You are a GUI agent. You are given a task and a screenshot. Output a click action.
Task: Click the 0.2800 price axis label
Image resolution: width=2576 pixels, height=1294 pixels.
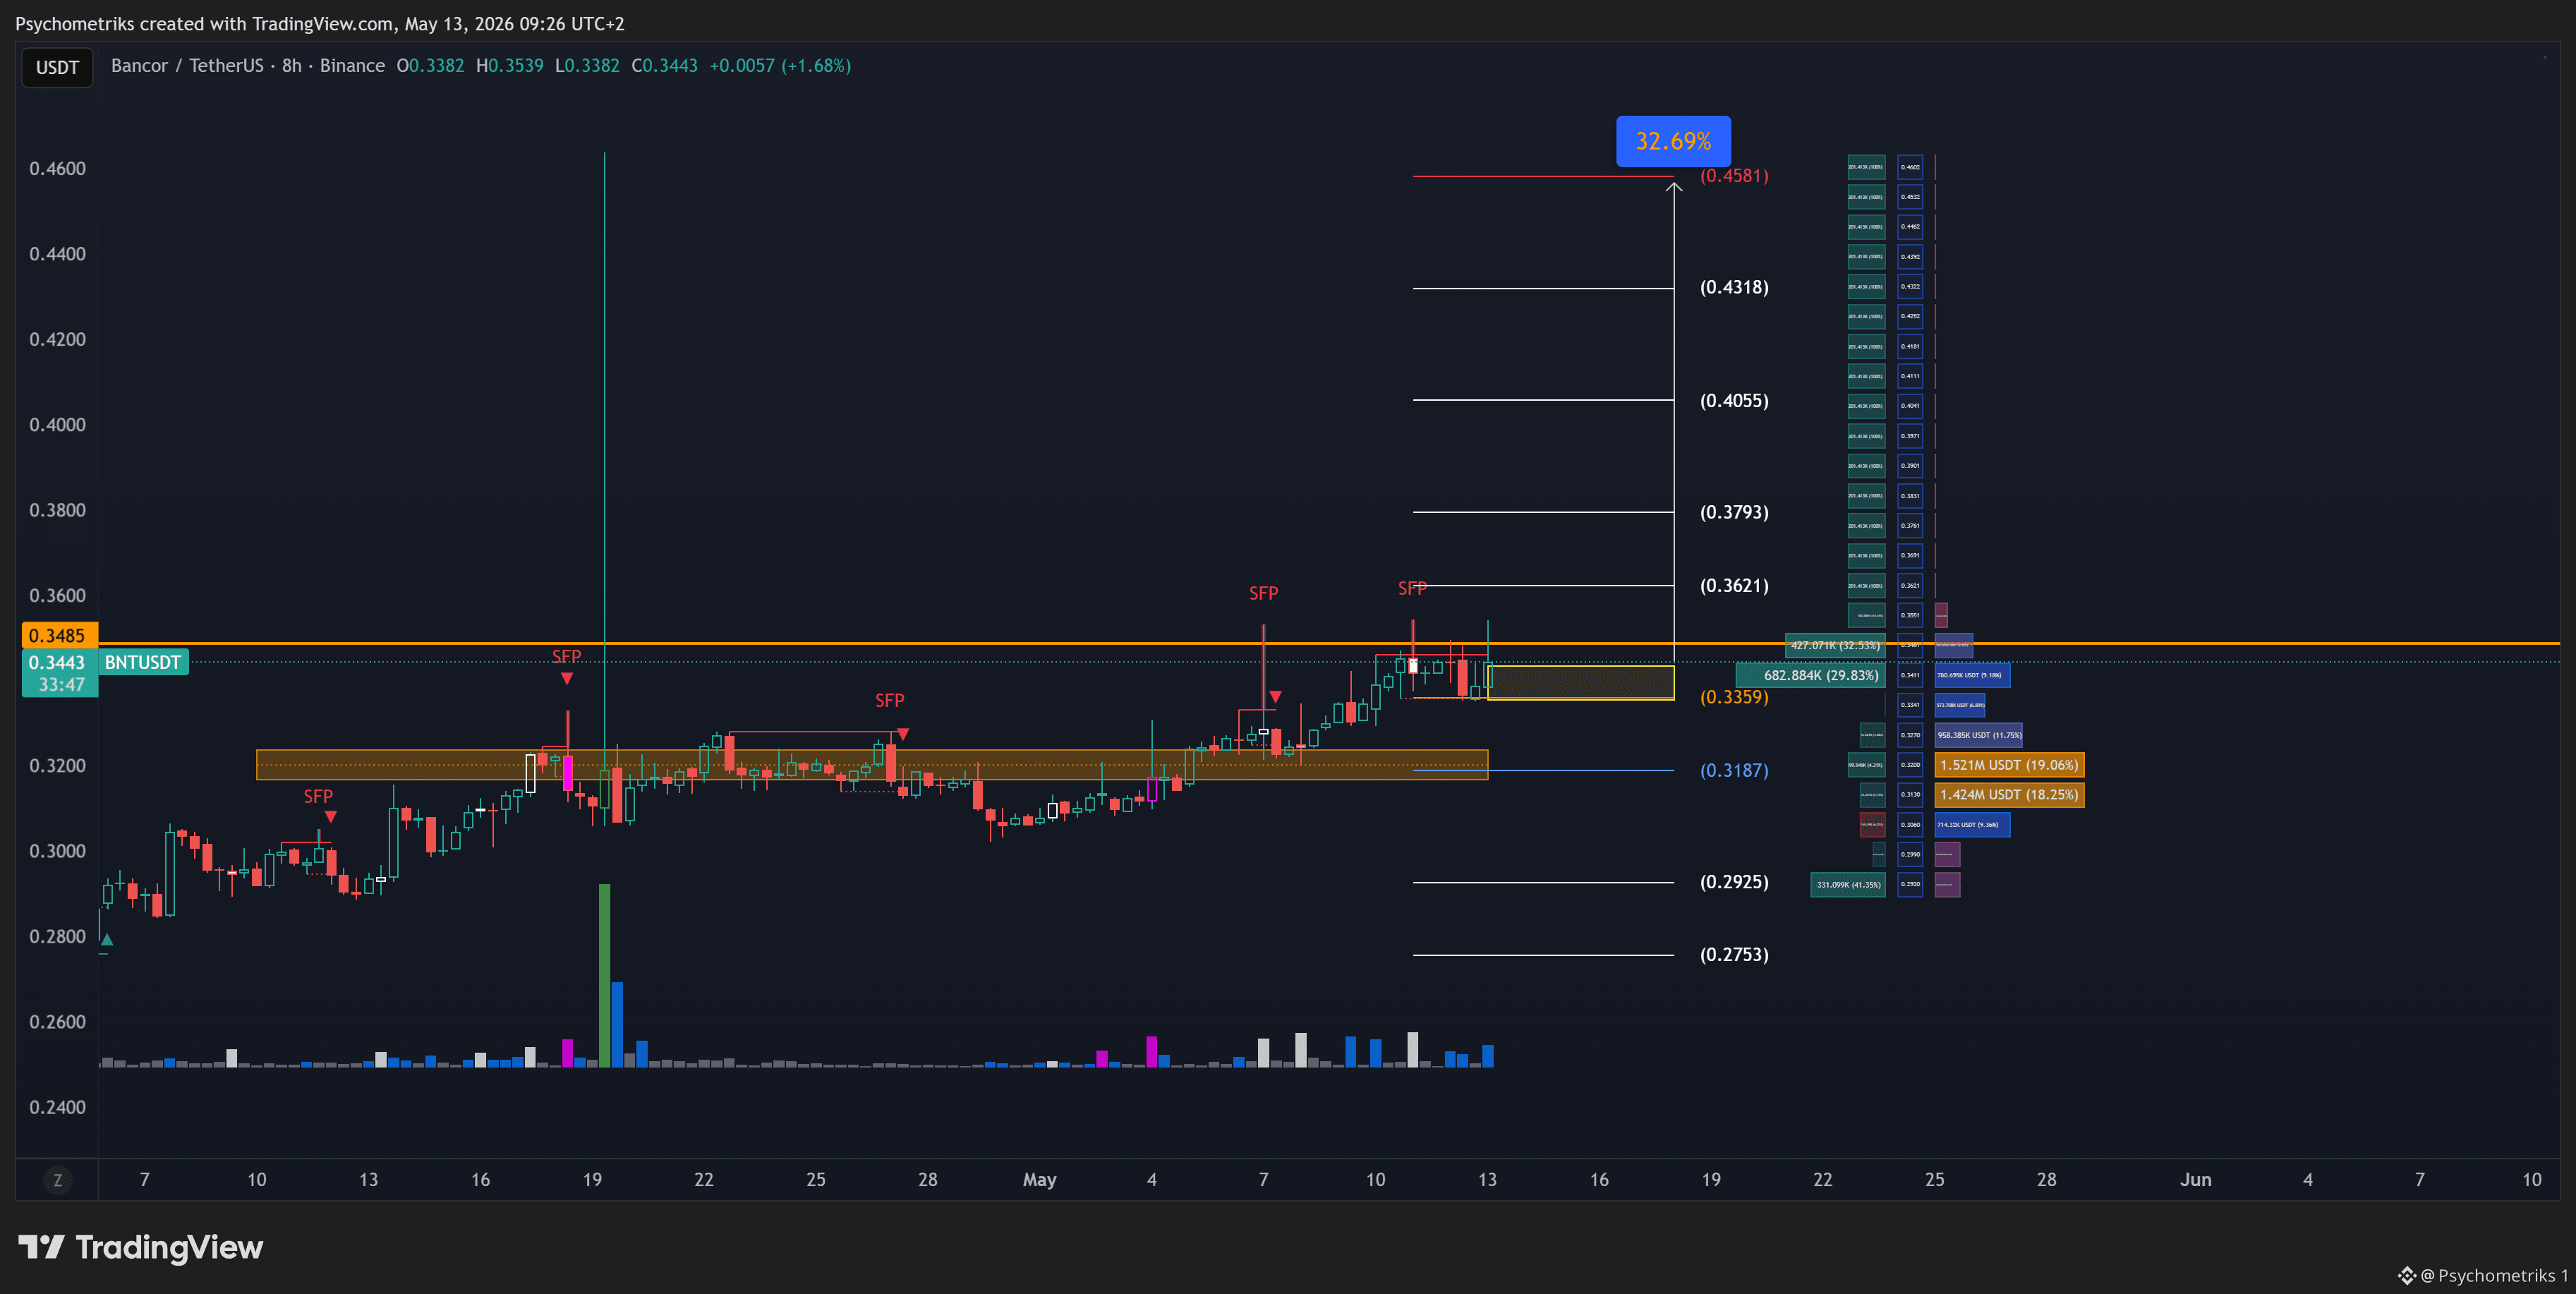[57, 937]
